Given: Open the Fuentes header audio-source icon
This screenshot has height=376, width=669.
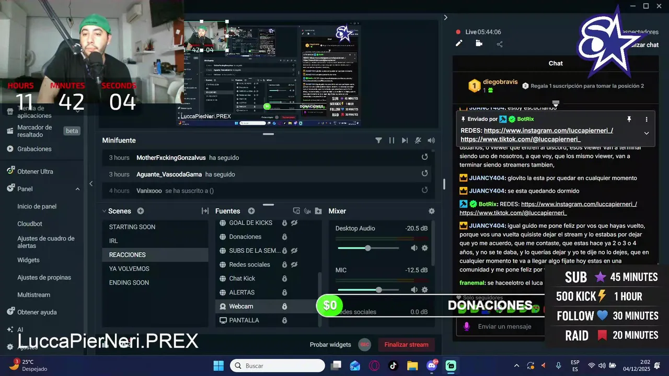Looking at the screenshot, I should [x=307, y=211].
